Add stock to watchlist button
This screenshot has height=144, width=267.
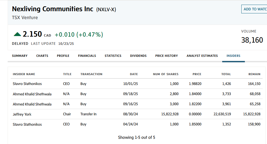(x=254, y=9)
